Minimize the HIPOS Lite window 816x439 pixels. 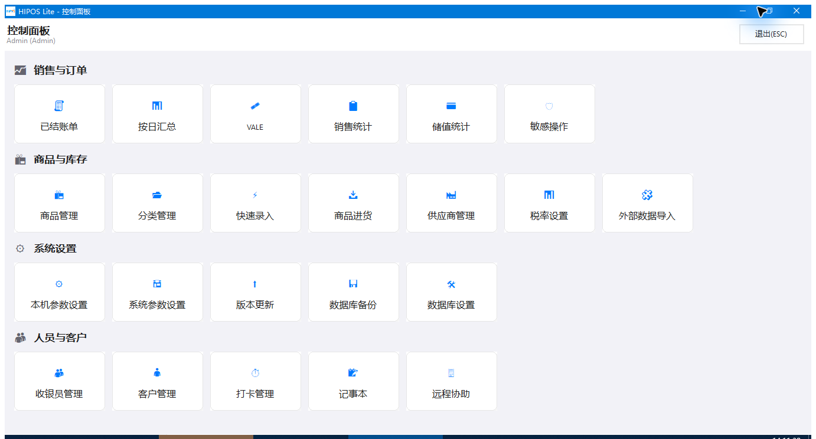tap(743, 11)
